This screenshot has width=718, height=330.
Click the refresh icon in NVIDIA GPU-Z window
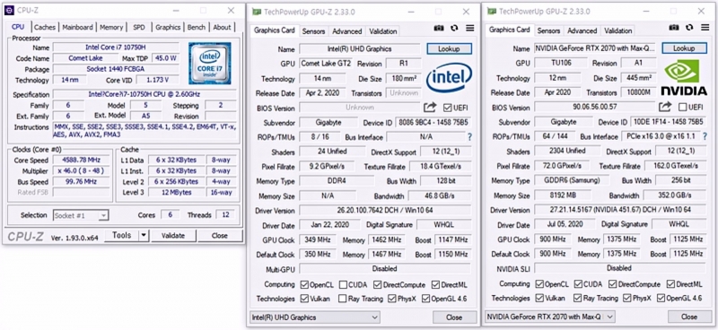click(x=689, y=28)
